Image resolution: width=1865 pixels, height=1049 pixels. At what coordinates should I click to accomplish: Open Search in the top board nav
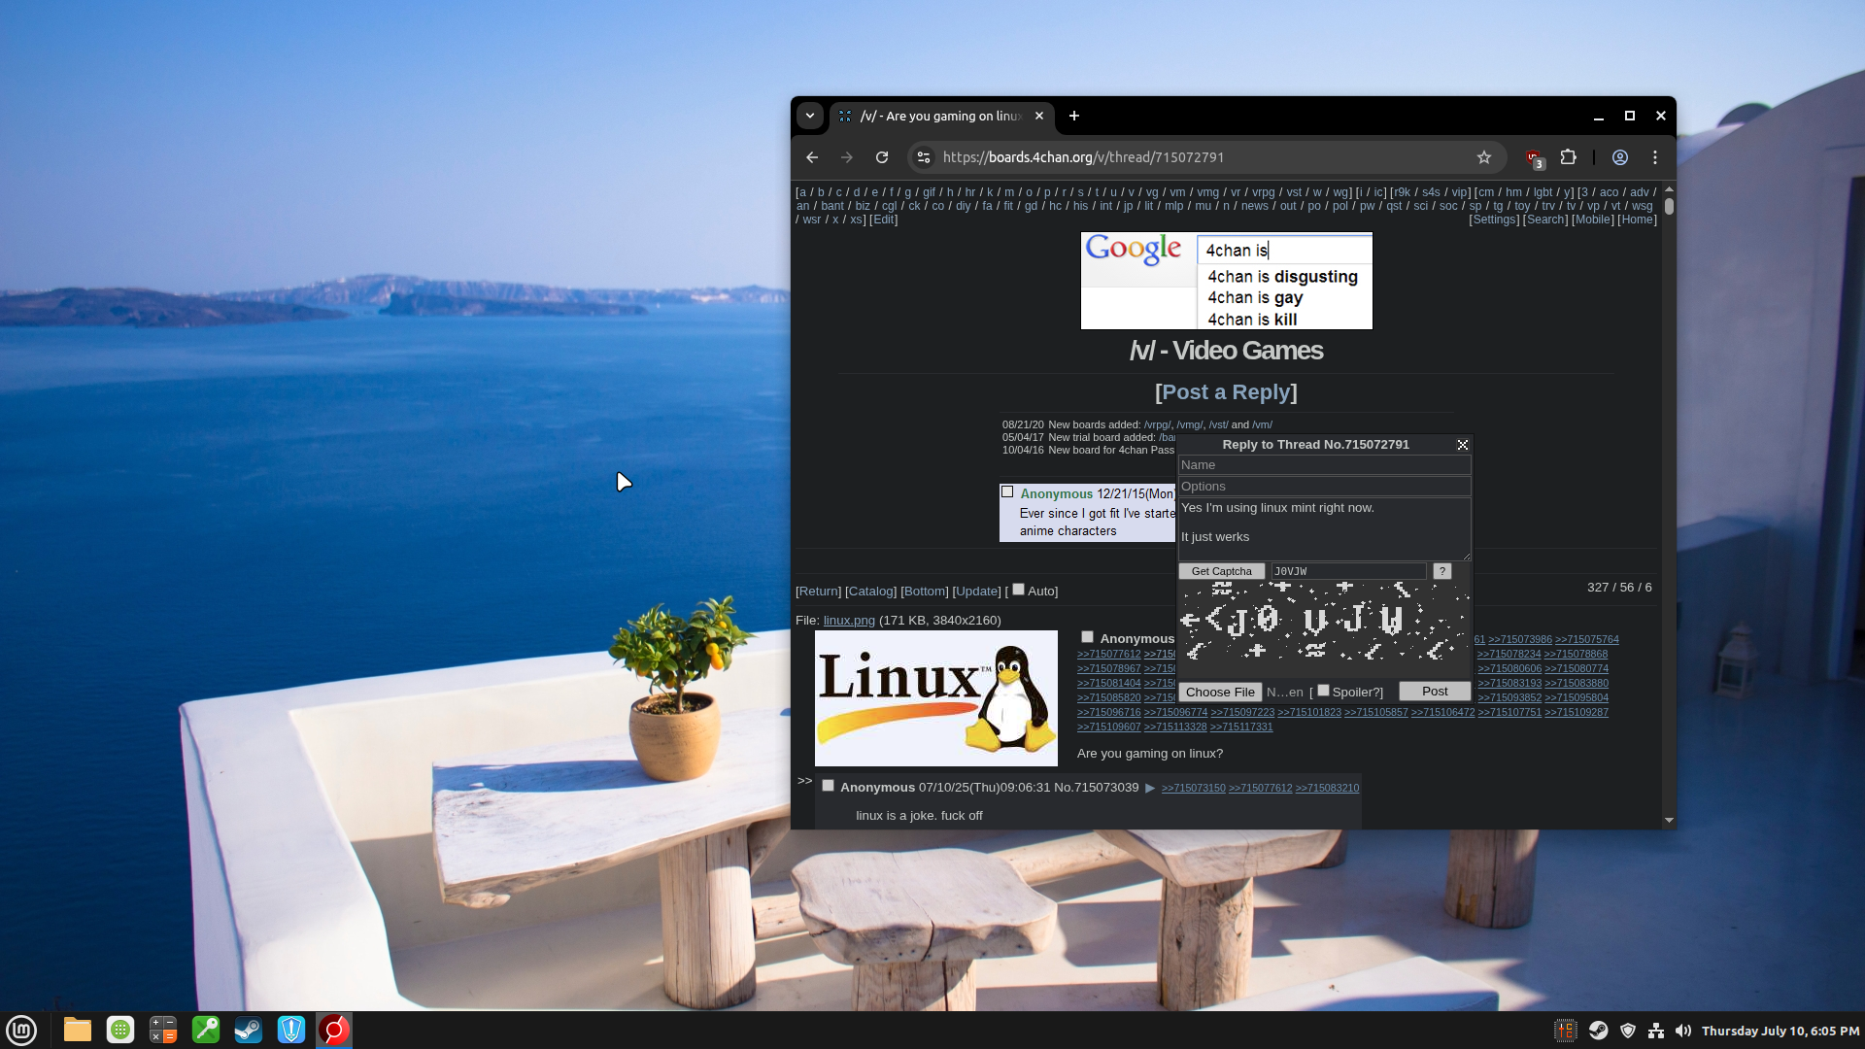click(x=1545, y=220)
